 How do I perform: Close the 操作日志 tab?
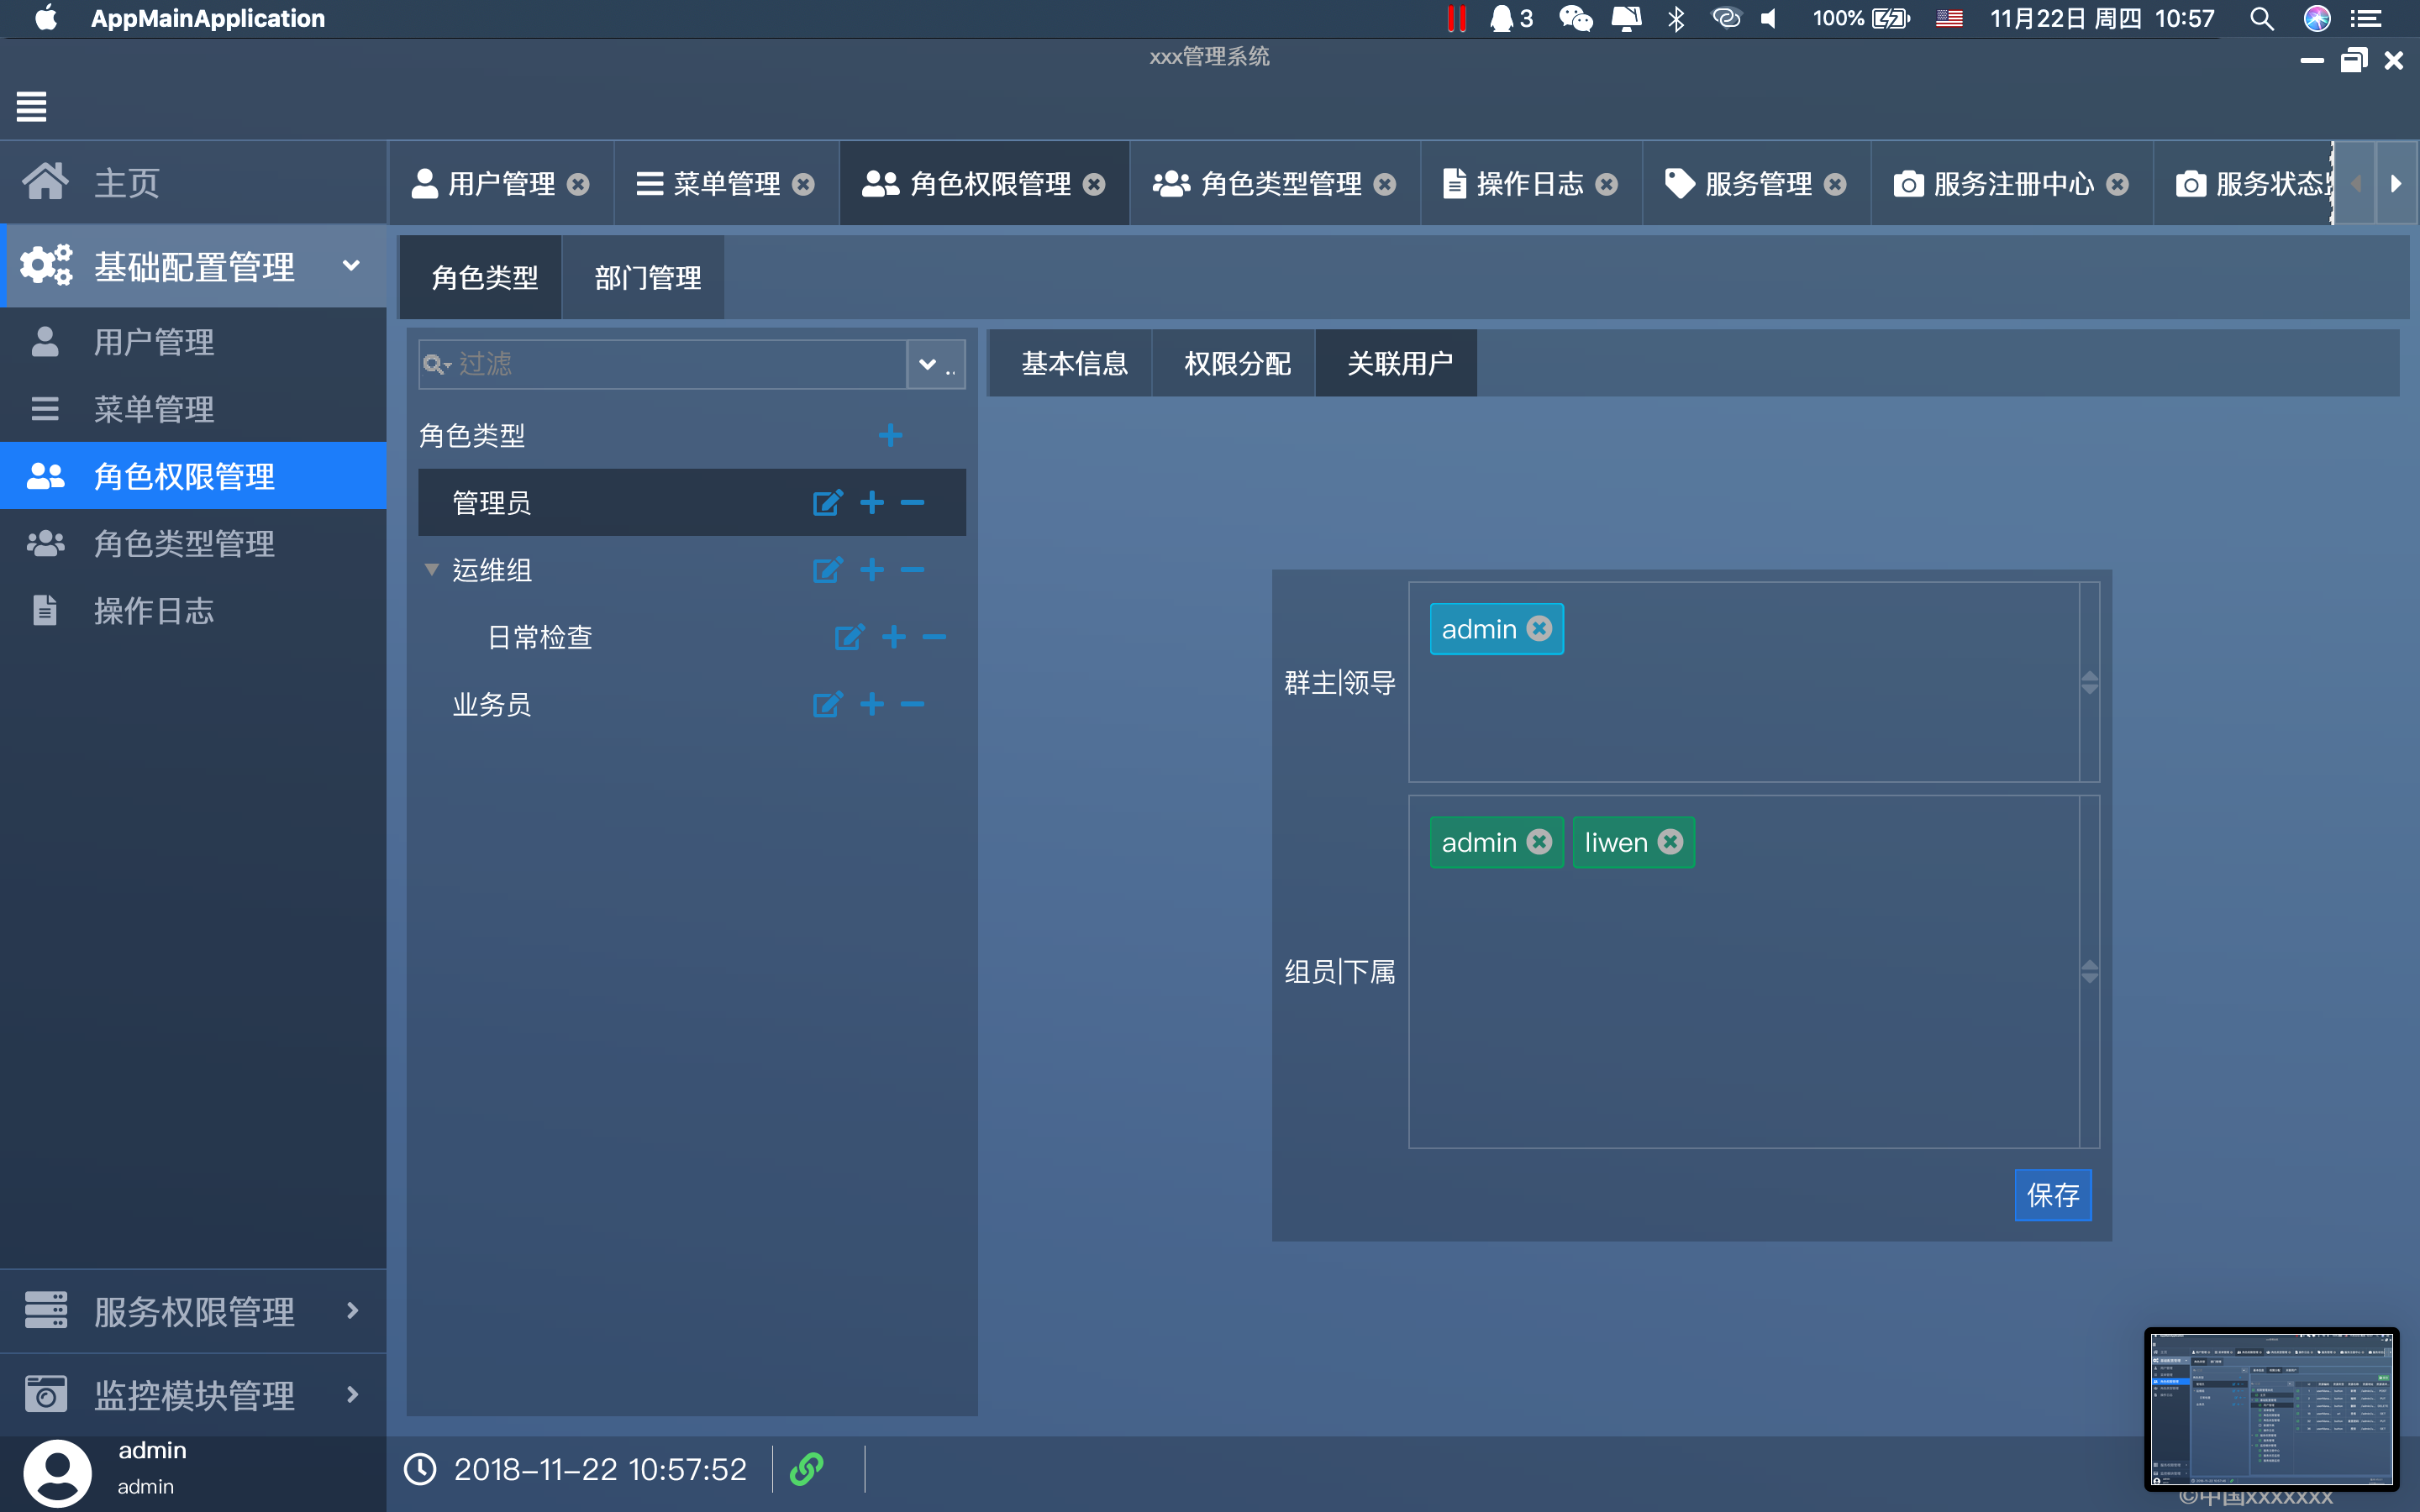[1608, 183]
